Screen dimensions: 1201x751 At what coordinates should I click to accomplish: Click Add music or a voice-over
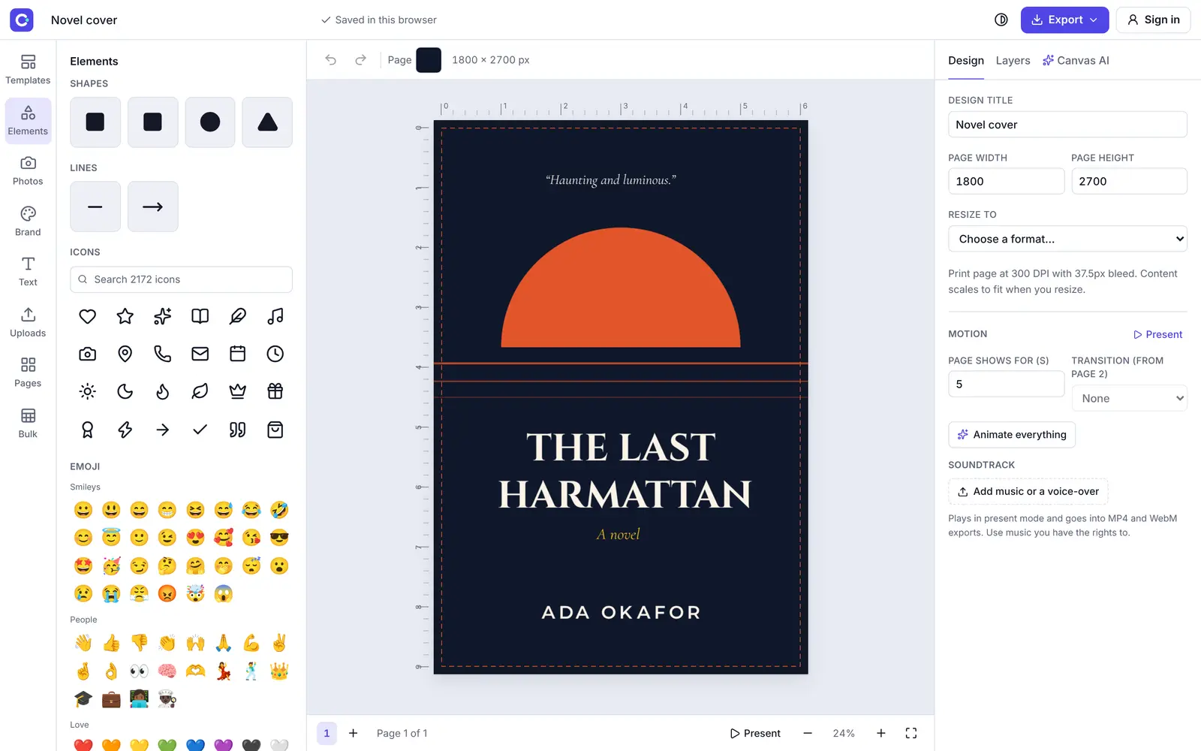point(1028,492)
